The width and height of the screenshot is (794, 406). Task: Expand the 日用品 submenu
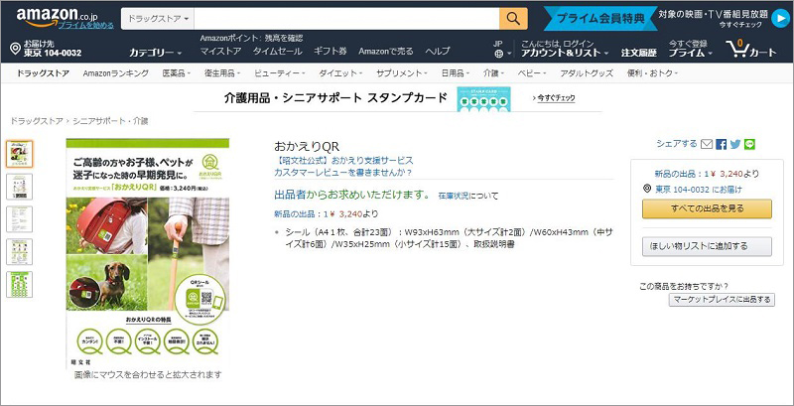(456, 73)
